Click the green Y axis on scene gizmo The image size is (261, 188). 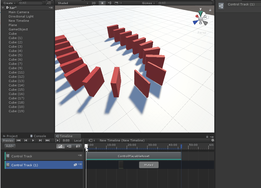(x=201, y=13)
